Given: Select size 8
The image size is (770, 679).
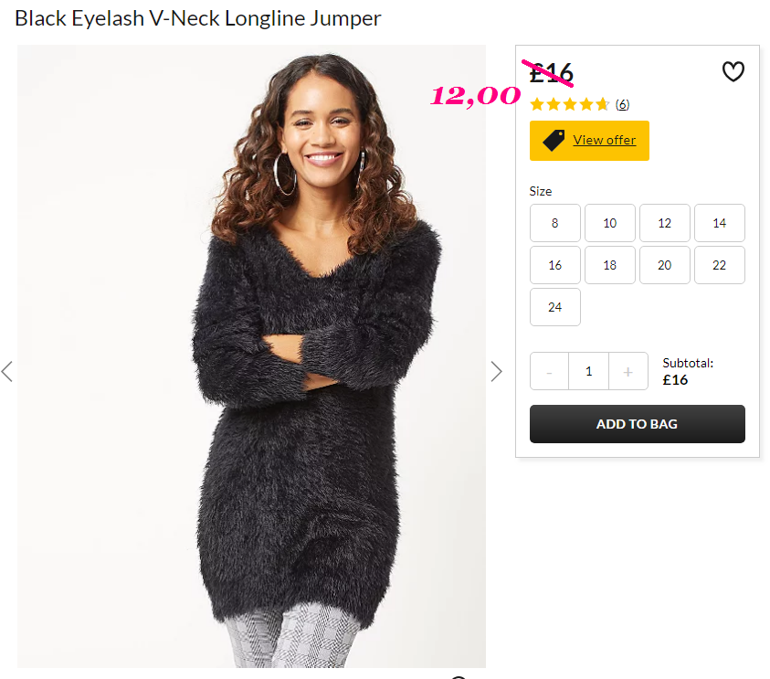Looking at the screenshot, I should [555, 223].
